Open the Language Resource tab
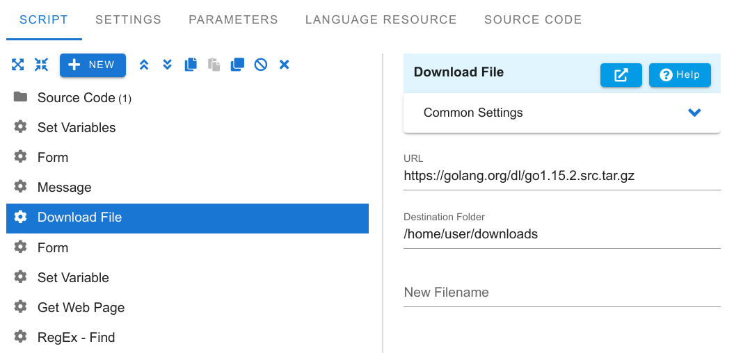This screenshot has width=734, height=353. click(381, 19)
